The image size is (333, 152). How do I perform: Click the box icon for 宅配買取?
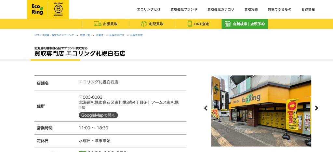(x=144, y=24)
